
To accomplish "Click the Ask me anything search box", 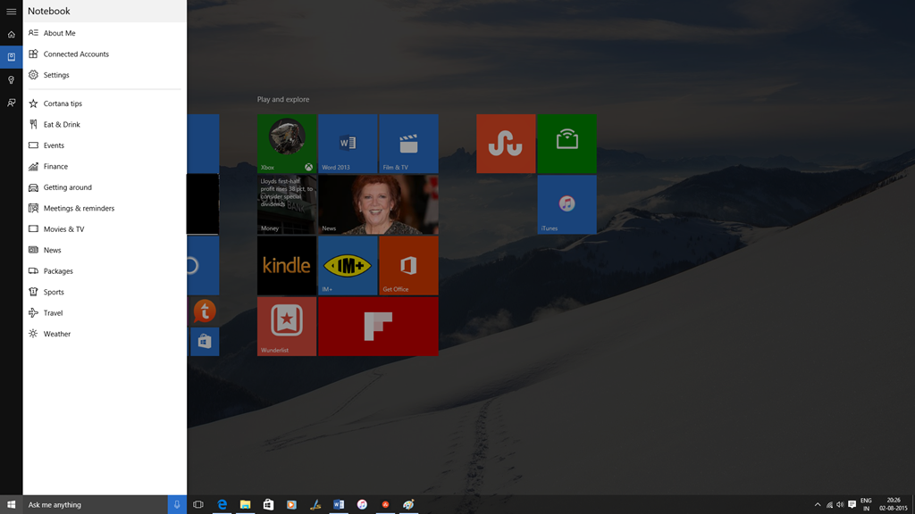I will pyautogui.click(x=95, y=505).
